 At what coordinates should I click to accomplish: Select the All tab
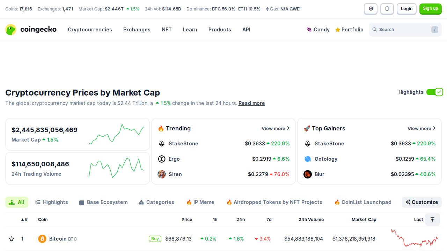click(17, 202)
